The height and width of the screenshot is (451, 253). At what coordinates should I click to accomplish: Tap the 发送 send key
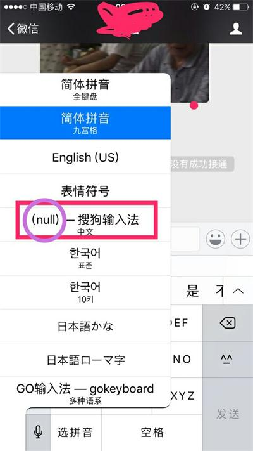tap(228, 414)
